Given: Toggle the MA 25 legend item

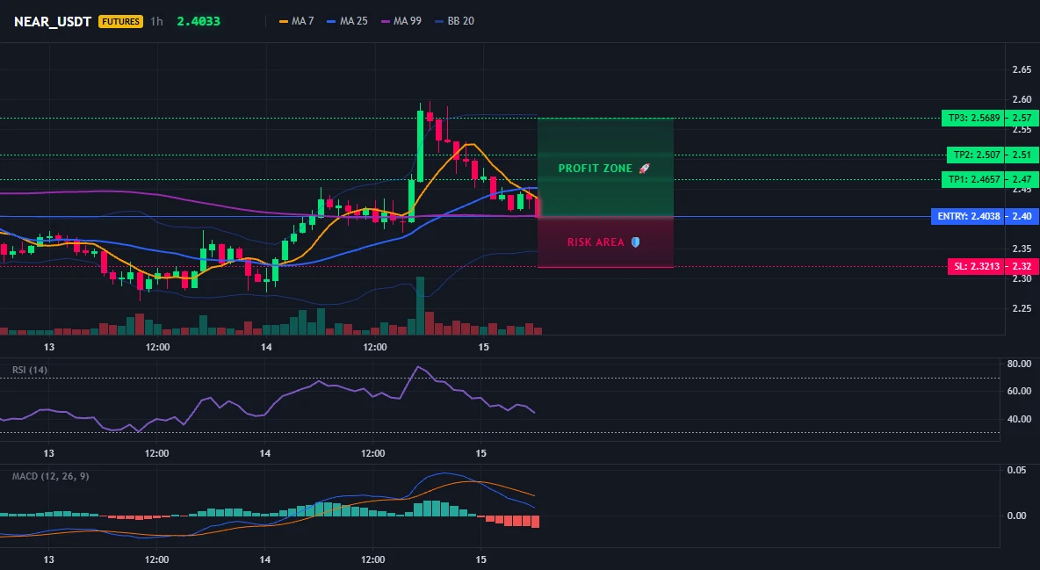Looking at the screenshot, I should pos(347,21).
